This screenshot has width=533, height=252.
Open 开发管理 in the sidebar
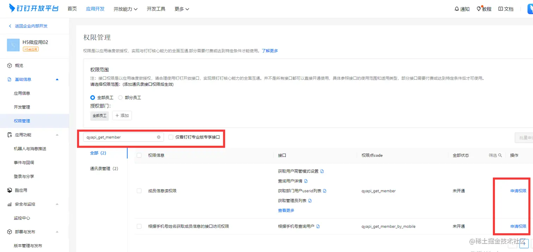click(x=22, y=107)
